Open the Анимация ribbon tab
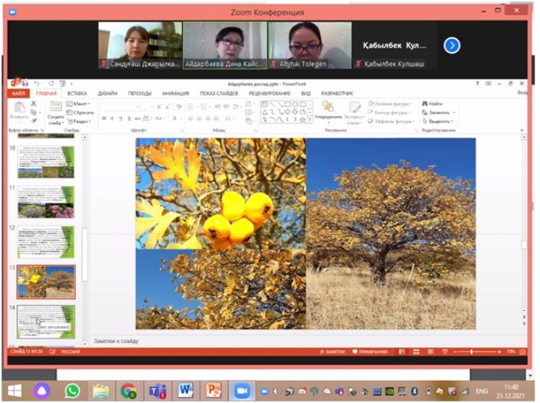540x403 pixels. pyautogui.click(x=175, y=93)
